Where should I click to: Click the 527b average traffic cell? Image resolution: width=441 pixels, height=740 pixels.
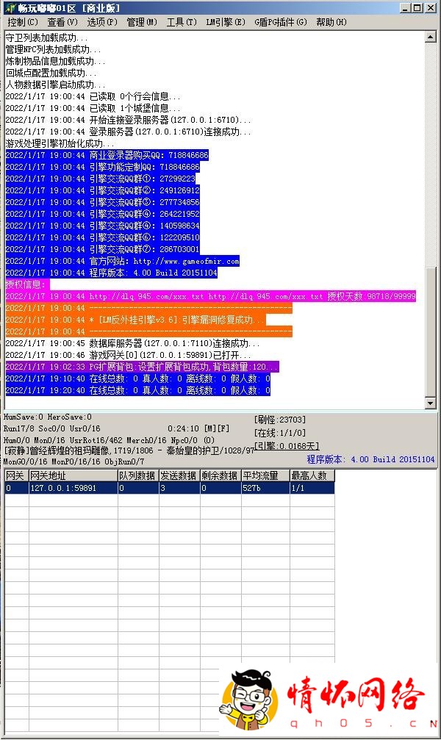(x=265, y=487)
